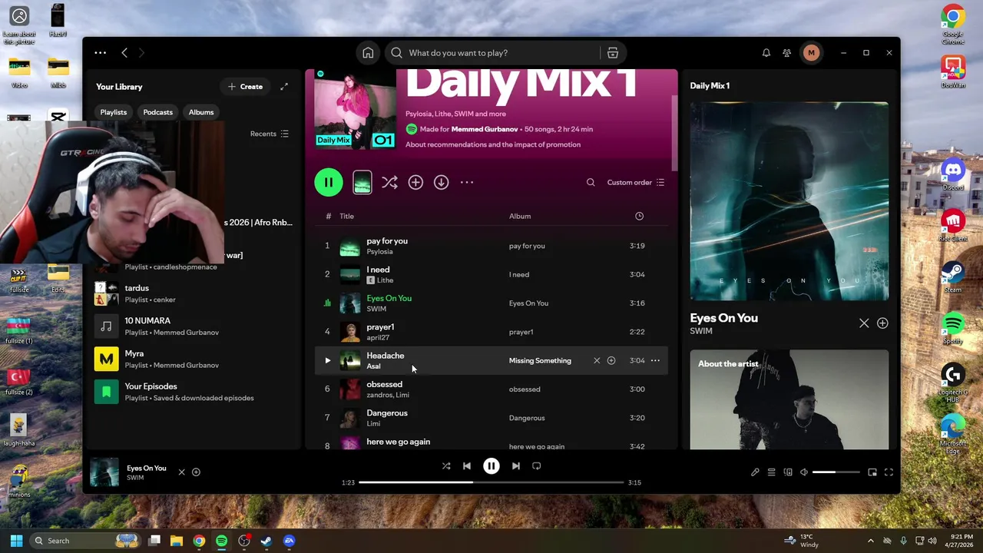This screenshot has width=983, height=553.
Task: Select the I need track
Action: pos(491,274)
